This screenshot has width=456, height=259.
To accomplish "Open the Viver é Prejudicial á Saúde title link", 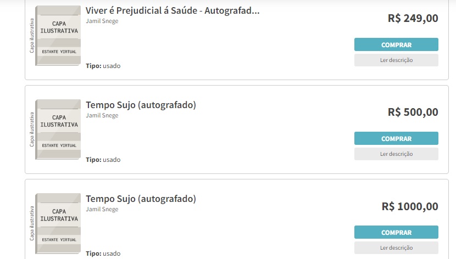I will (x=173, y=10).
